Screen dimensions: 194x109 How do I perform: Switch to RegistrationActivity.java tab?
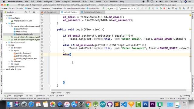[92, 12]
